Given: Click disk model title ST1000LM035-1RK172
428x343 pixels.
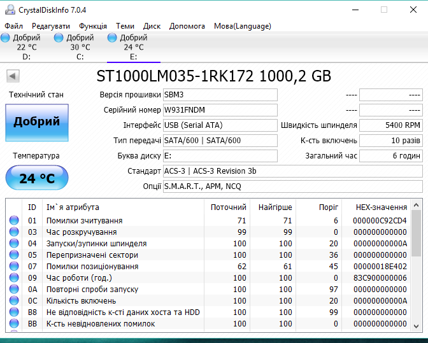Looking at the screenshot, I should tap(175, 76).
